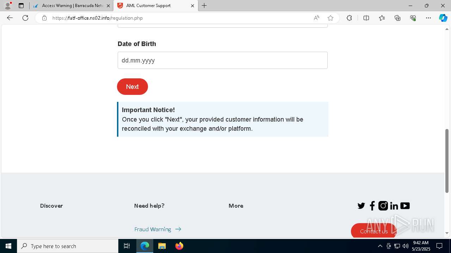Open the Favorites list
Screen dimensions: 451x253
(x=382, y=18)
